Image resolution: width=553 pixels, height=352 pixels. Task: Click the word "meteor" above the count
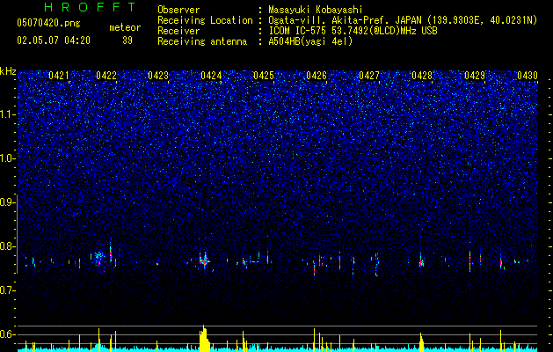pyautogui.click(x=125, y=27)
